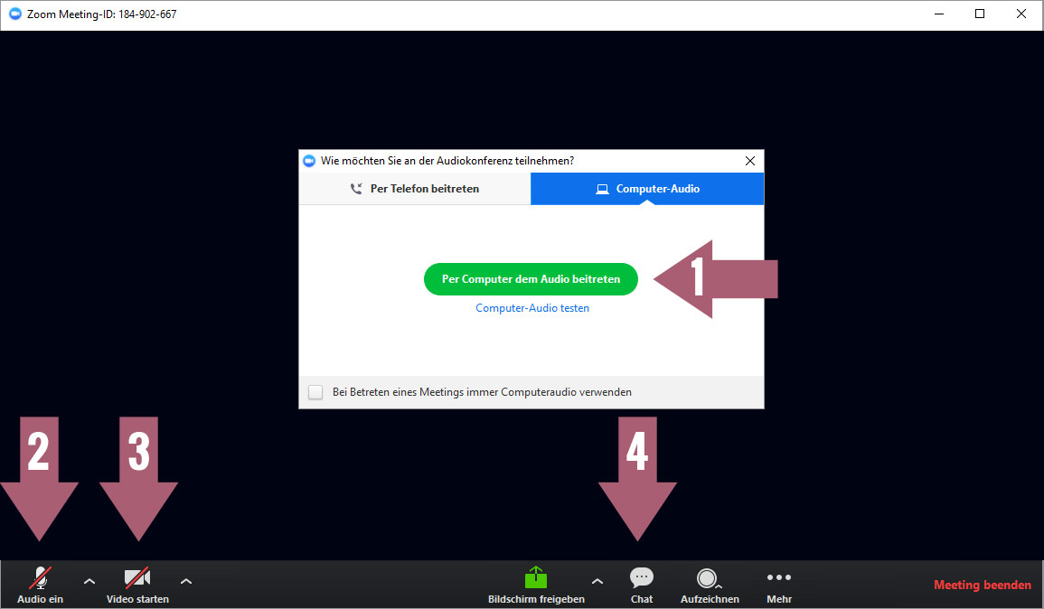This screenshot has width=1044, height=609.
Task: Minimize the Zoom meeting window
Action: [x=939, y=14]
